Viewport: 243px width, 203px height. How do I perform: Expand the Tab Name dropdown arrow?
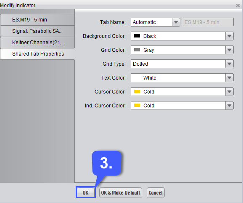coord(176,22)
